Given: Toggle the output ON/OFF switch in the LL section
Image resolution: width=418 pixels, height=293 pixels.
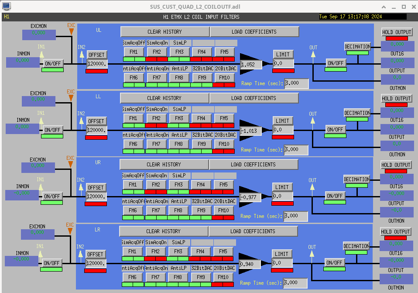Looking at the screenshot, I should (335, 130).
